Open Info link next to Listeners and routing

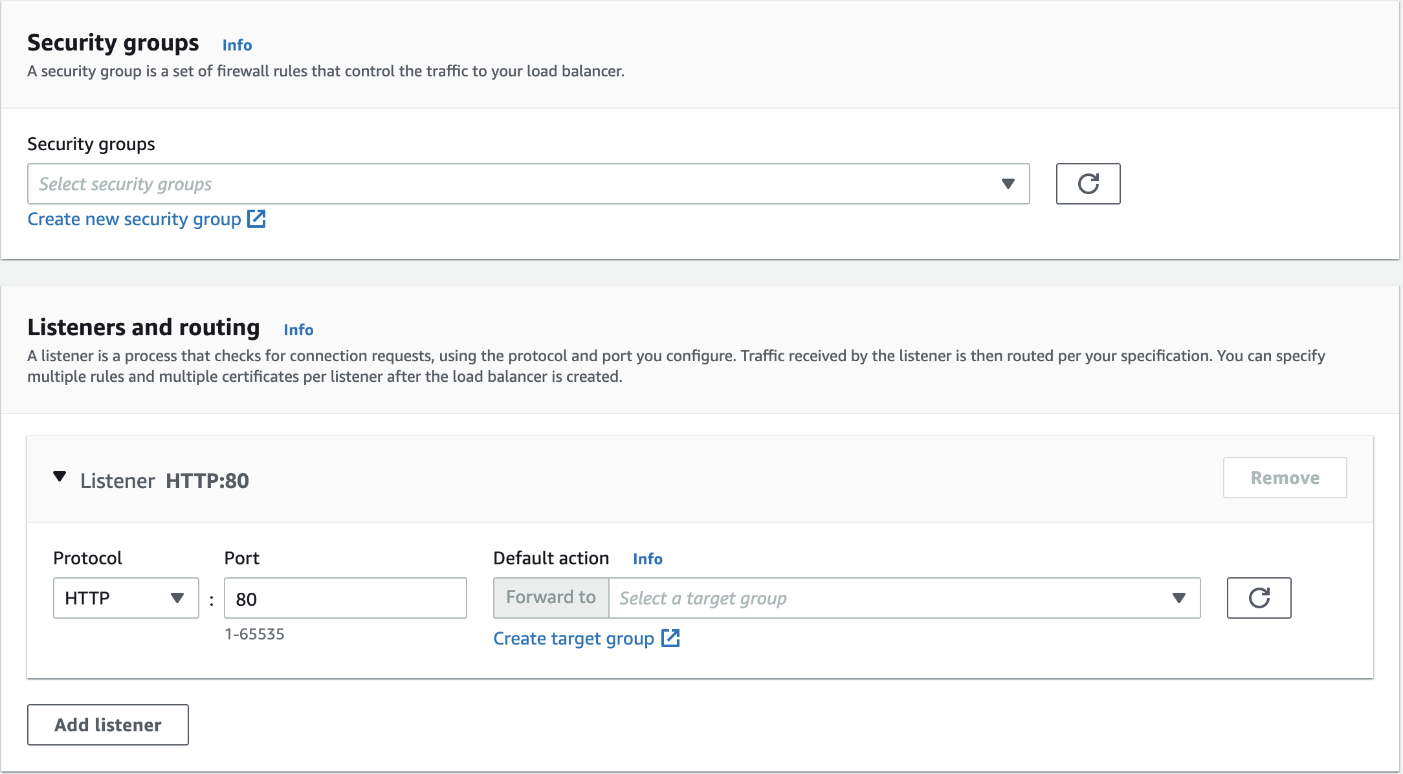coord(298,330)
